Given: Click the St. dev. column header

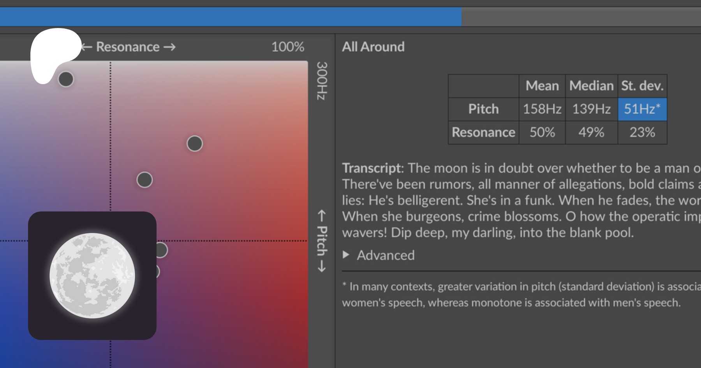Looking at the screenshot, I should (x=642, y=86).
